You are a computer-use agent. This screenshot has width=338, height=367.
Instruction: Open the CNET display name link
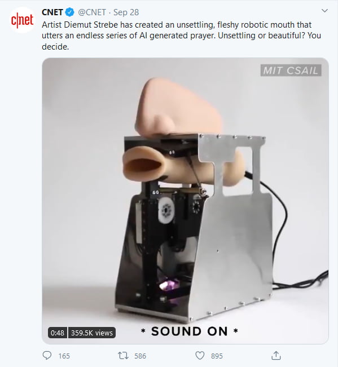click(52, 12)
